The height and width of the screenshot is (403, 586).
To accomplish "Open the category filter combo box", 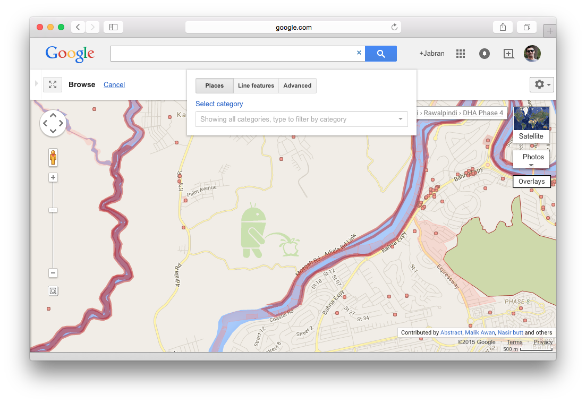I will point(302,119).
